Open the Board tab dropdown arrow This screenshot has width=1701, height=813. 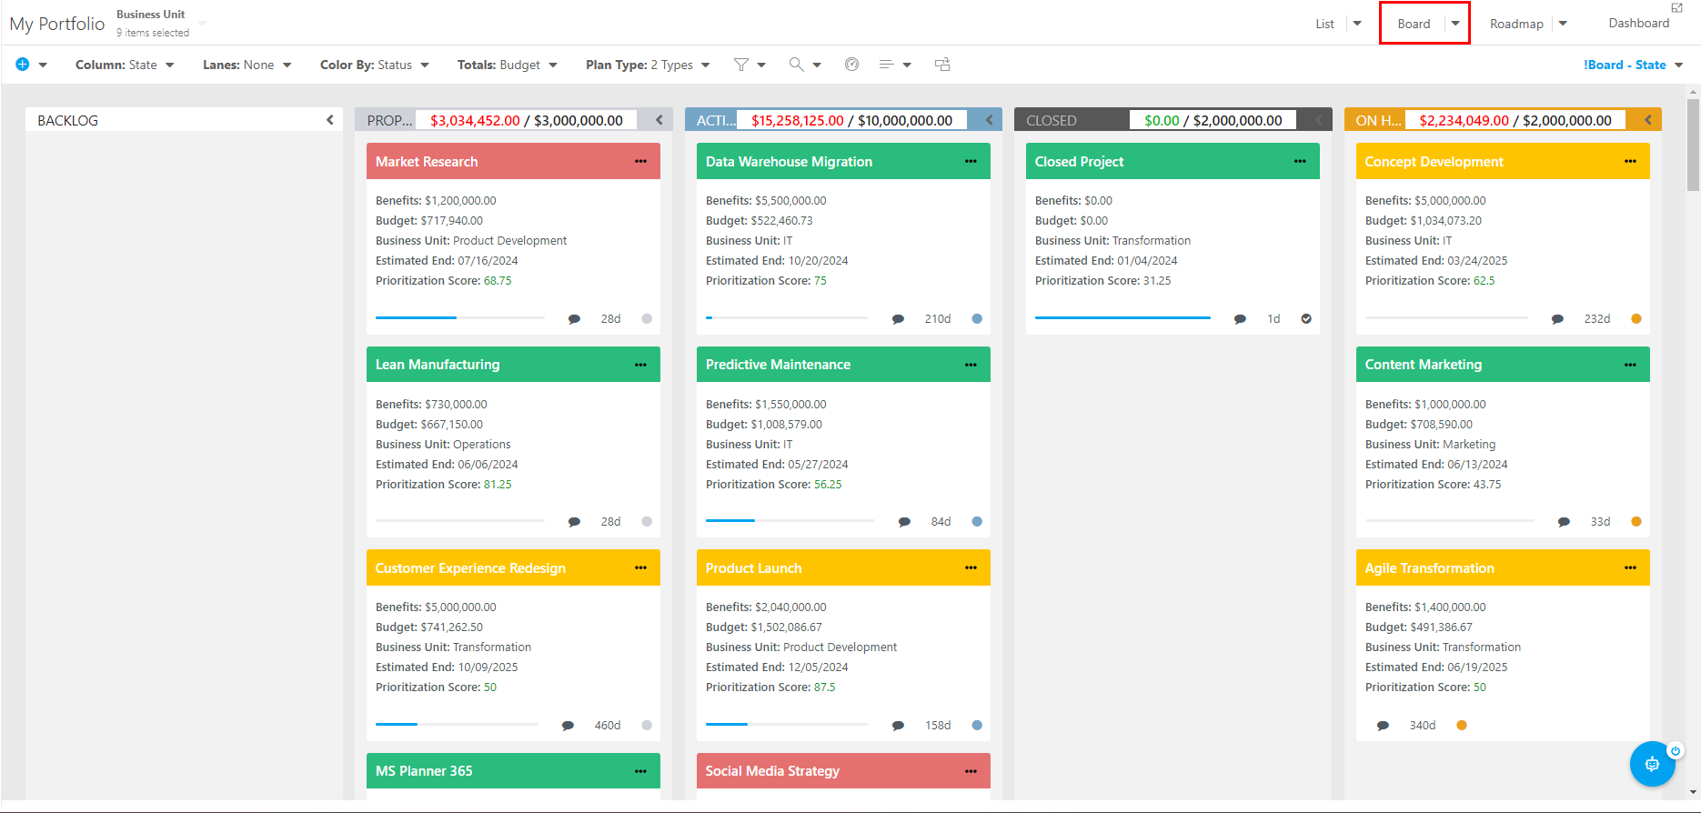[1455, 24]
